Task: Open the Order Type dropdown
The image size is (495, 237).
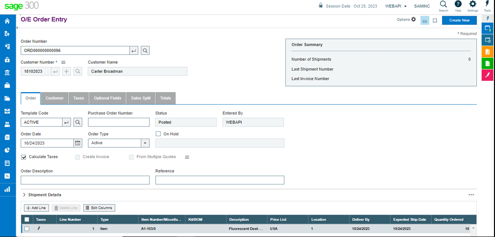Action: tap(145, 143)
